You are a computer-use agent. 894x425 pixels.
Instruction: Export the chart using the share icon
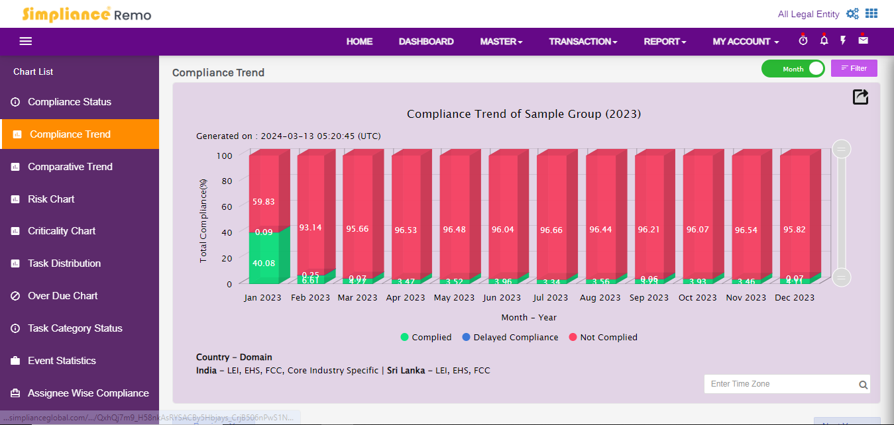point(860,97)
